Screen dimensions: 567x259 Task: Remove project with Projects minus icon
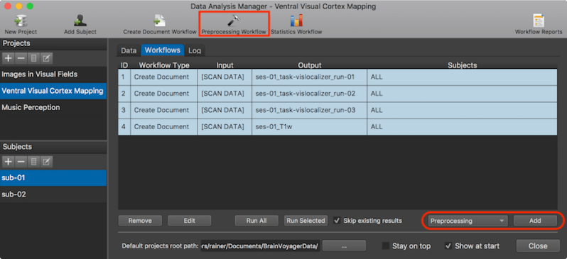pyautogui.click(x=21, y=58)
